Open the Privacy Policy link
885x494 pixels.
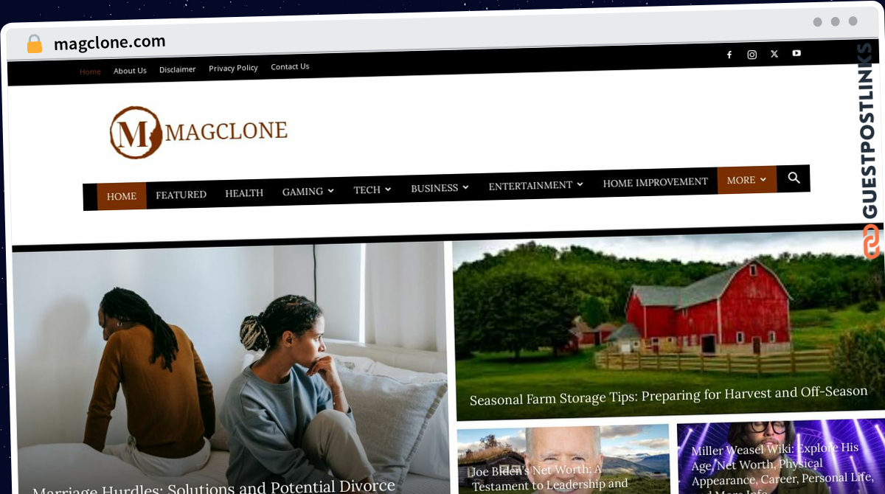click(x=233, y=68)
